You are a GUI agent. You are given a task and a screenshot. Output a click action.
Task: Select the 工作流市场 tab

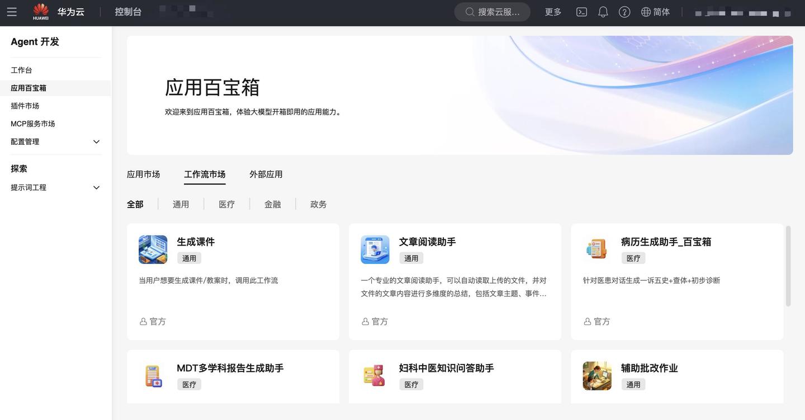[x=205, y=174]
